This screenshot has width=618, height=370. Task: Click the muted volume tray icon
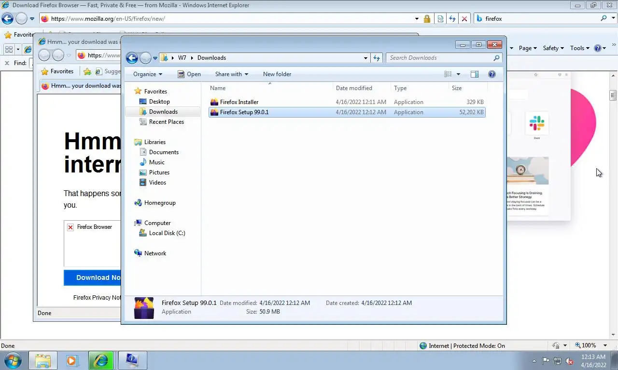[x=569, y=361]
